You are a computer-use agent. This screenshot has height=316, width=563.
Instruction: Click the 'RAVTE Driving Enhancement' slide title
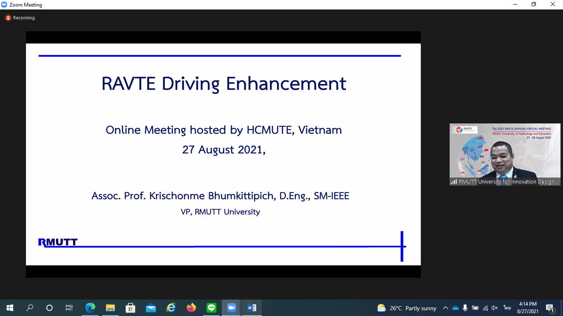pos(224,84)
